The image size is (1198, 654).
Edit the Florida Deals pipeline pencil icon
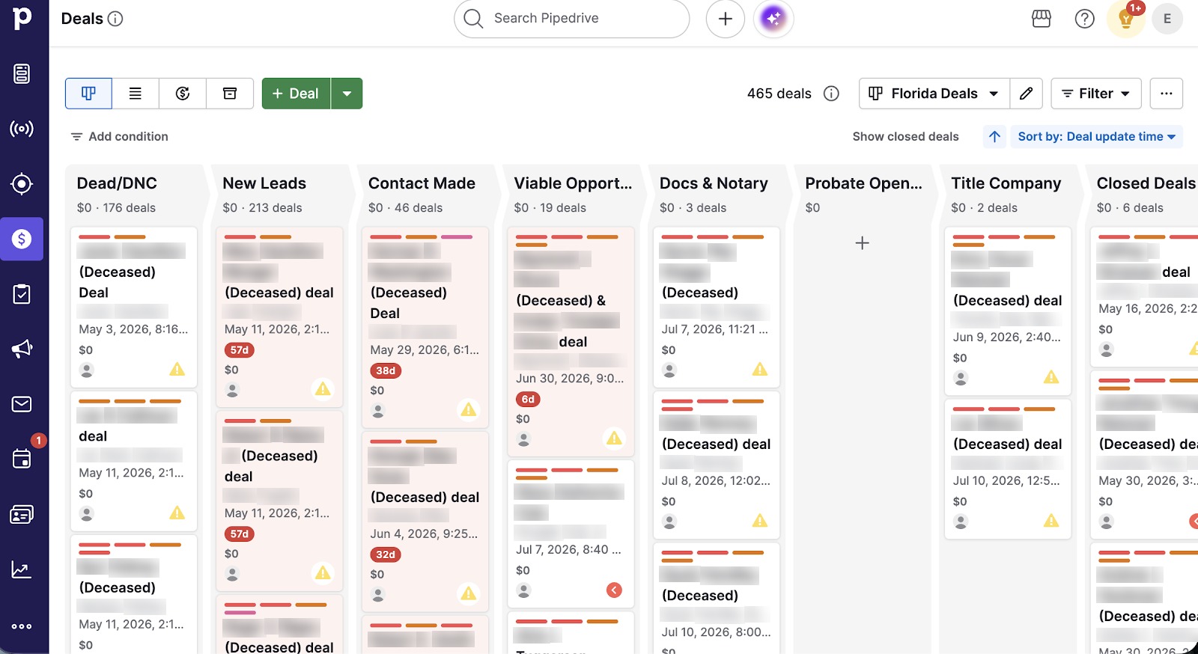coord(1027,94)
